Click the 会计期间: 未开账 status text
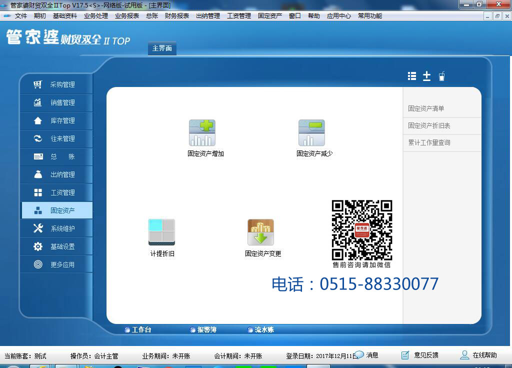Viewport: 512px width, 368px height. (x=238, y=356)
